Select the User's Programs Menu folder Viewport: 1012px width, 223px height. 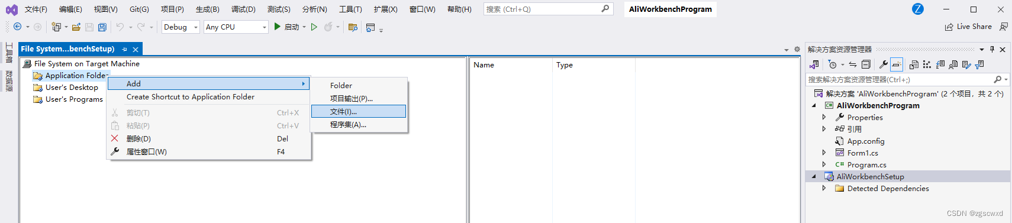point(73,99)
